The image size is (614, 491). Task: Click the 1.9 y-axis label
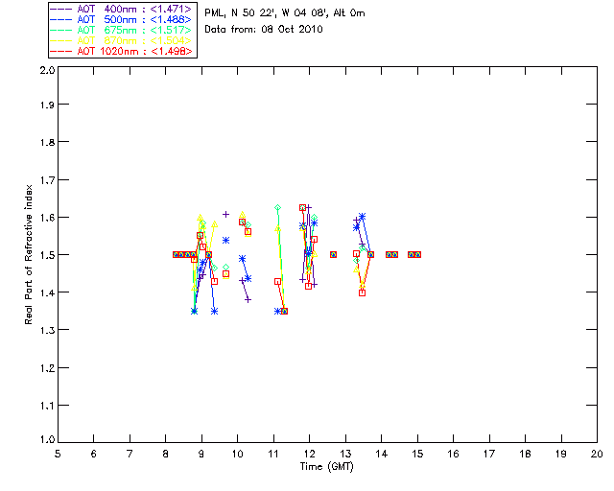coord(47,105)
